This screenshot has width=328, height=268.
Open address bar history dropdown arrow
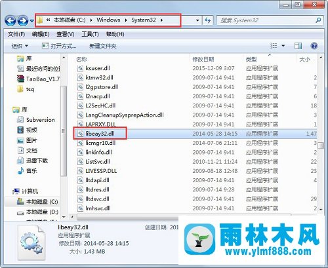point(197,20)
